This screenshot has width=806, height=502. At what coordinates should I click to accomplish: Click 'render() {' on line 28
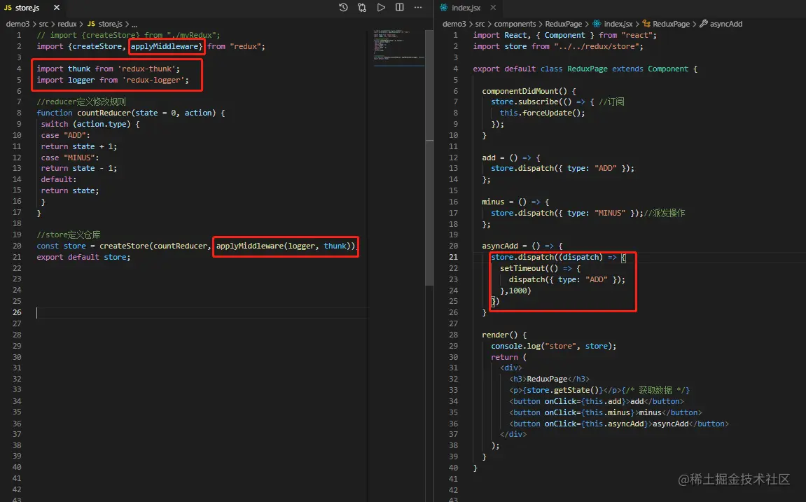coord(504,335)
